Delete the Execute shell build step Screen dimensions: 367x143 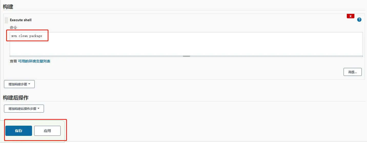350,16
